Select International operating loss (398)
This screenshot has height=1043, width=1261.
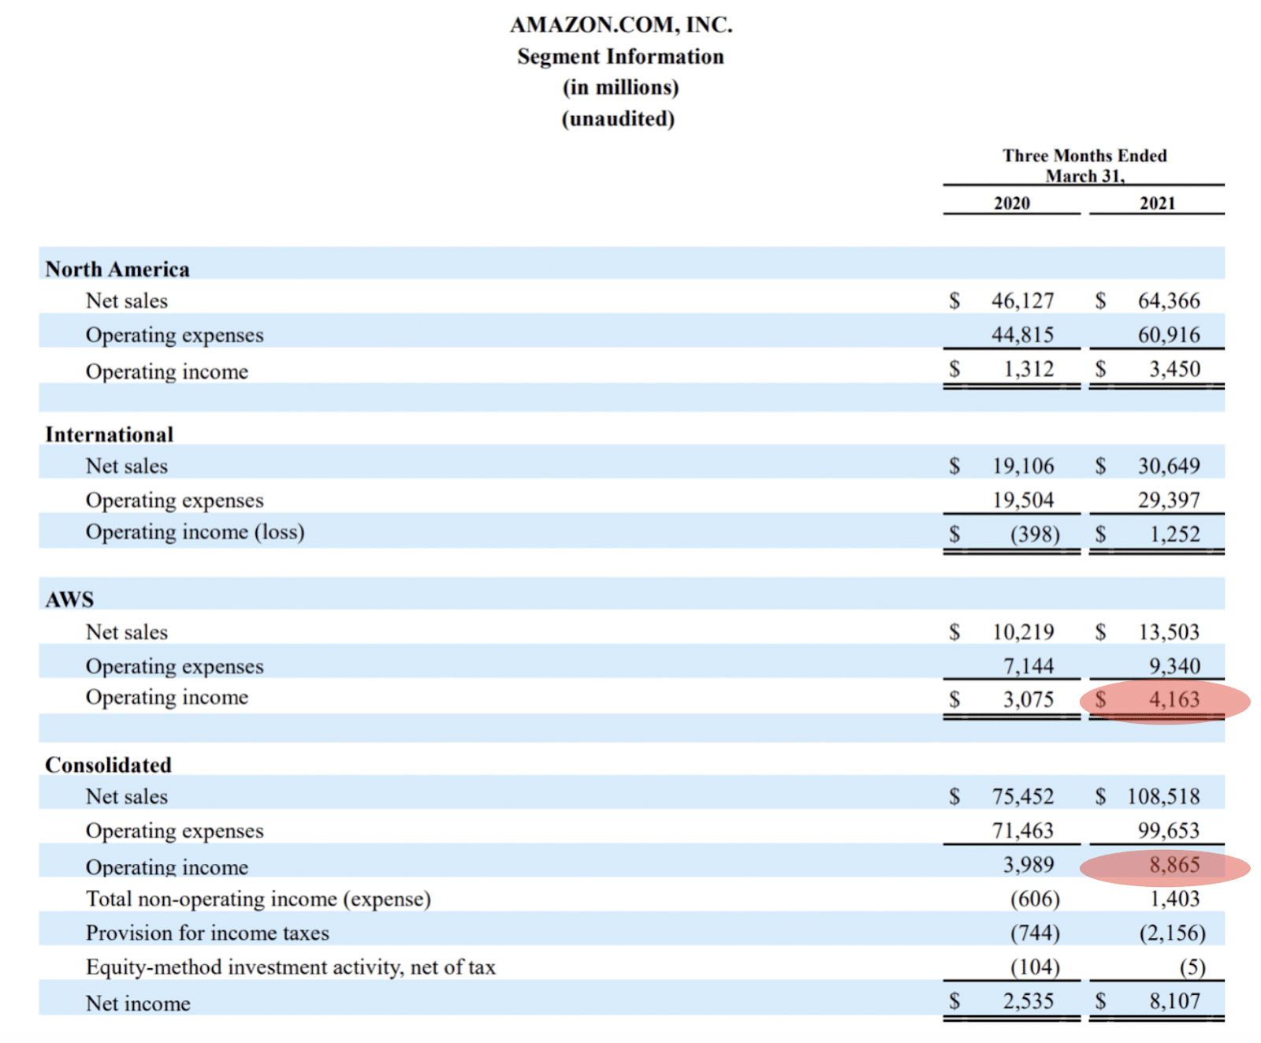pyautogui.click(x=1035, y=535)
